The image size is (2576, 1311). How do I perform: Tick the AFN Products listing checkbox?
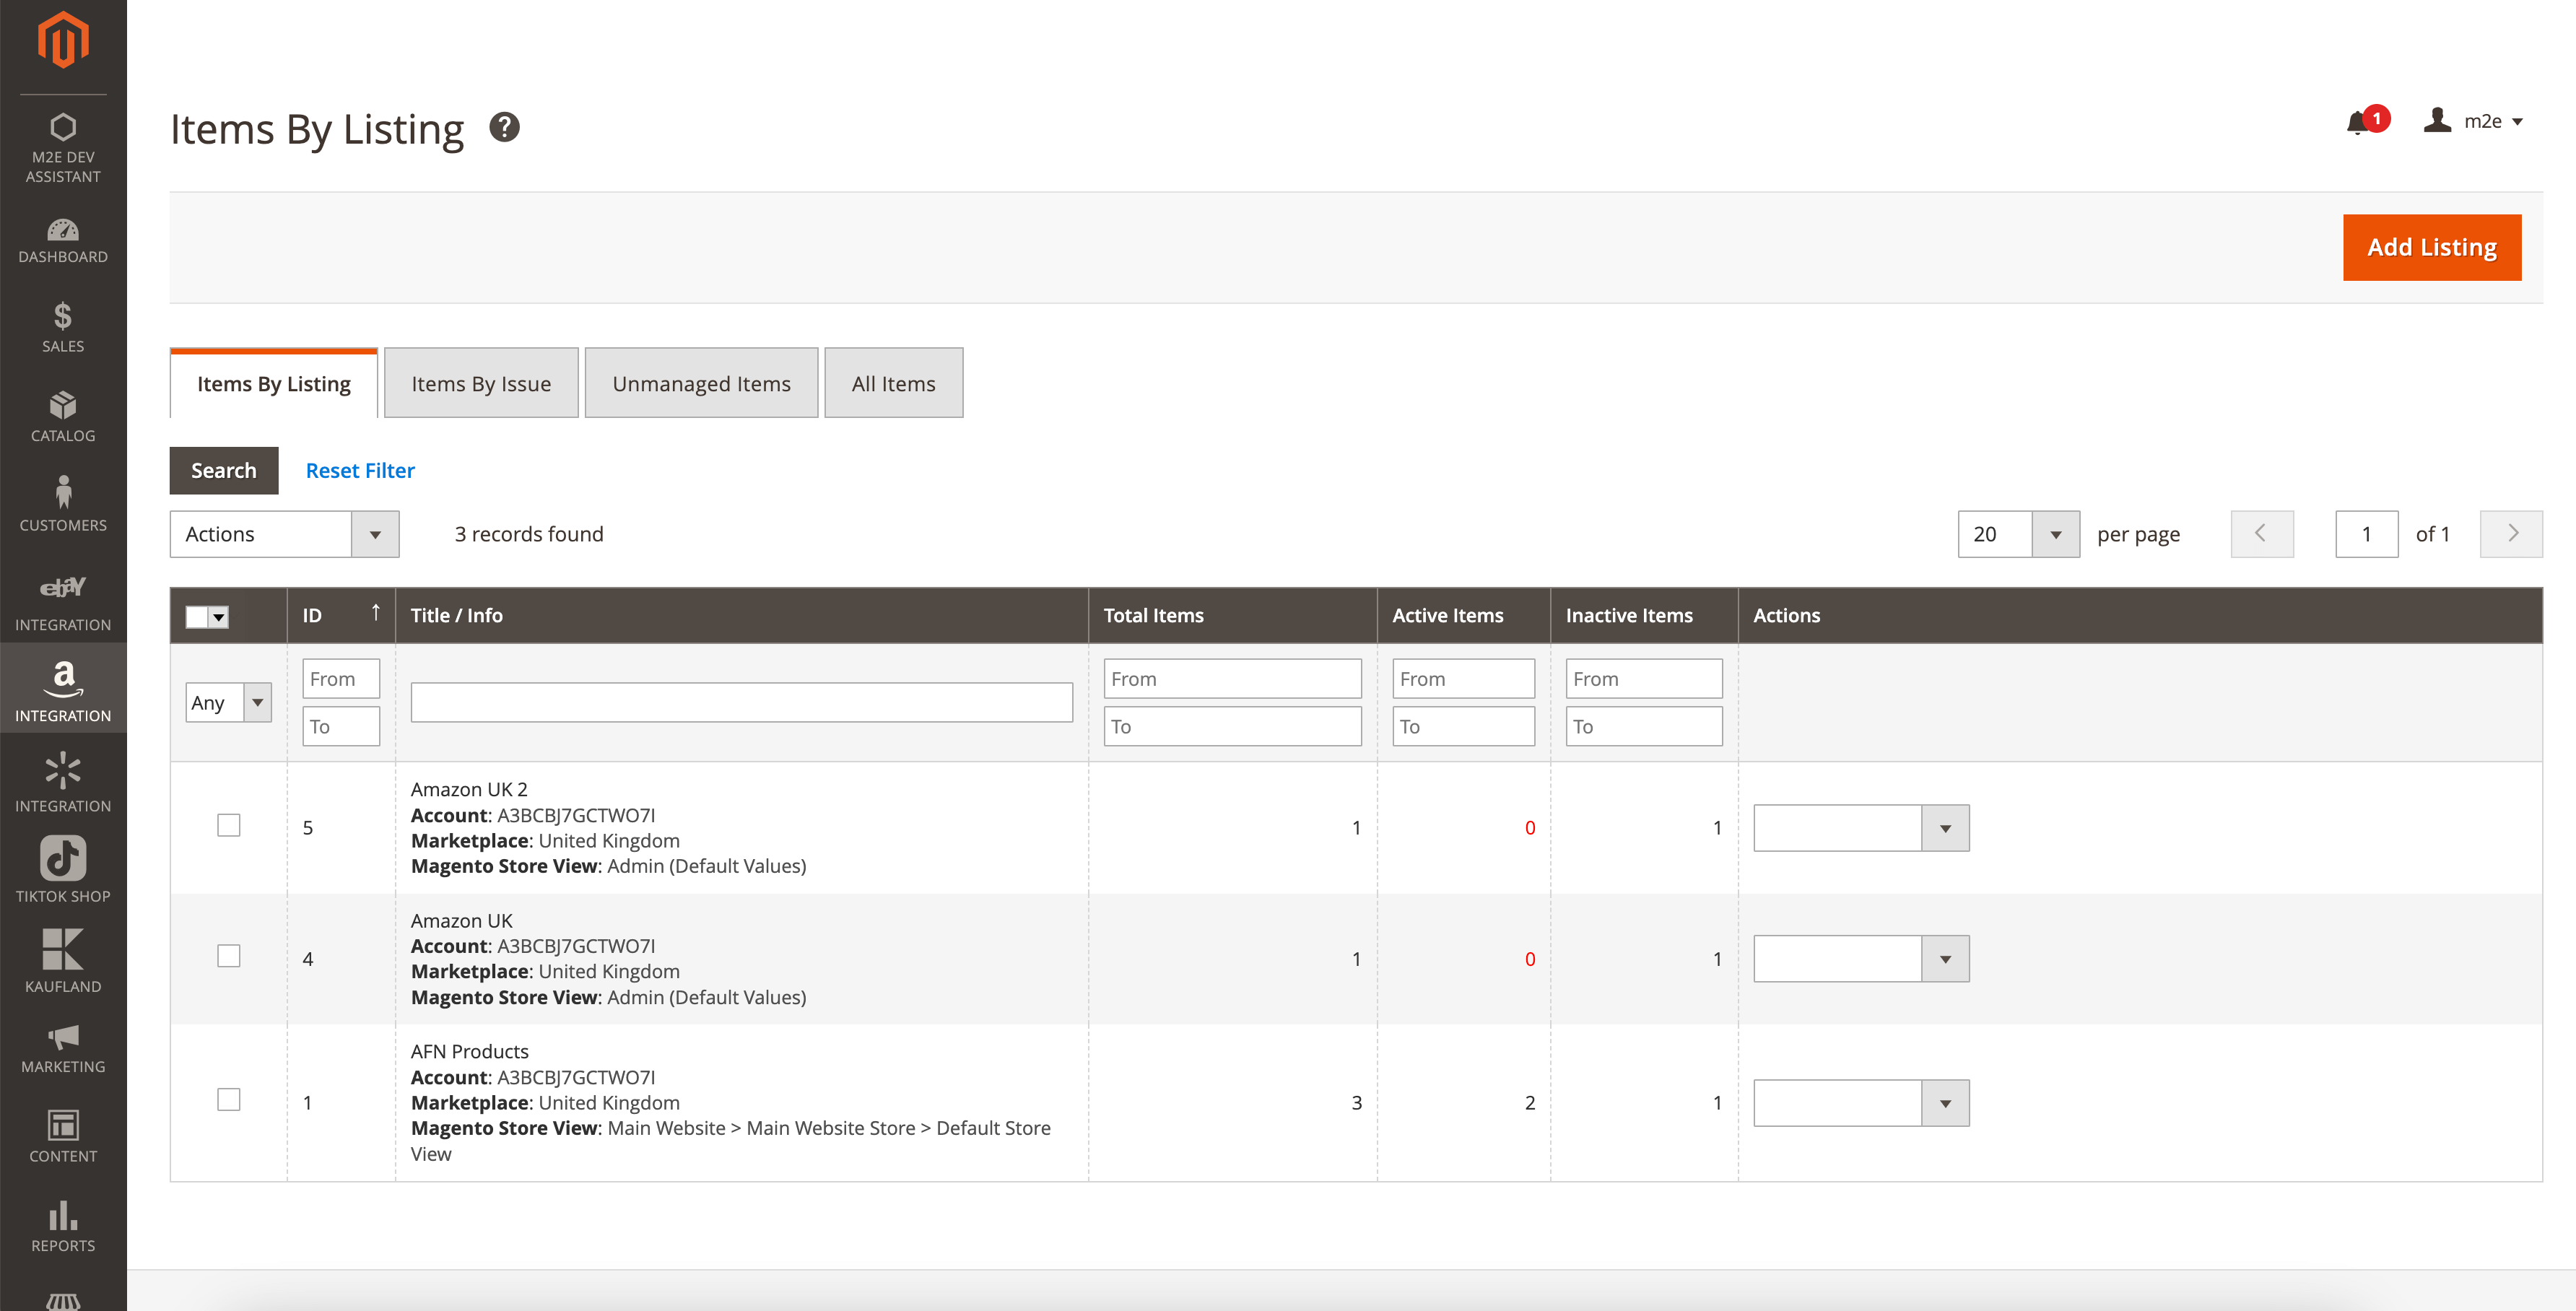229,1099
